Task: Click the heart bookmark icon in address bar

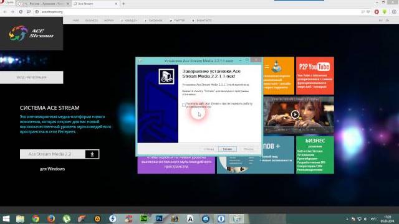Action: pos(368,12)
